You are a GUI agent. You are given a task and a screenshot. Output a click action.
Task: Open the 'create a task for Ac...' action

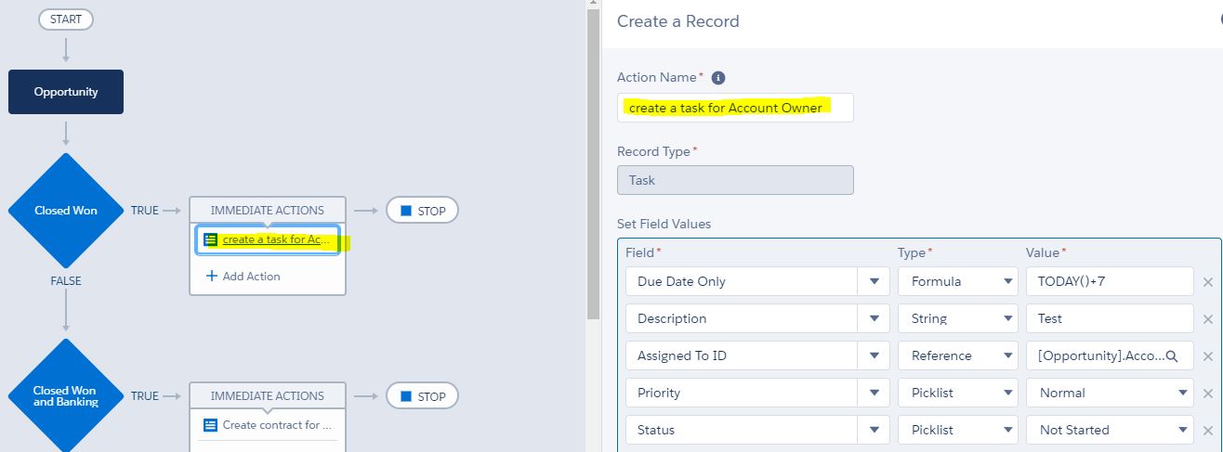[276, 239]
